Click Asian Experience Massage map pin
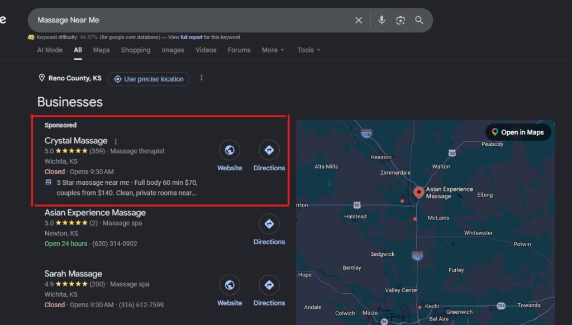 (419, 192)
